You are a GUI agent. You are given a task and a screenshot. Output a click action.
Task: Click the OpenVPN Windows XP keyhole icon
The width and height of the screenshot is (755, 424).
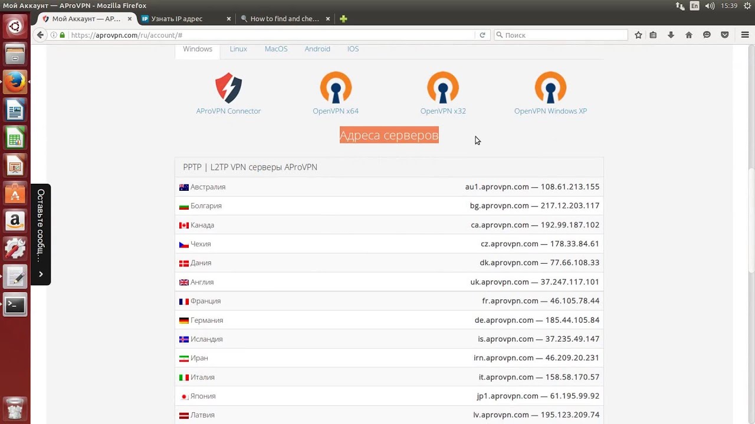tap(550, 88)
